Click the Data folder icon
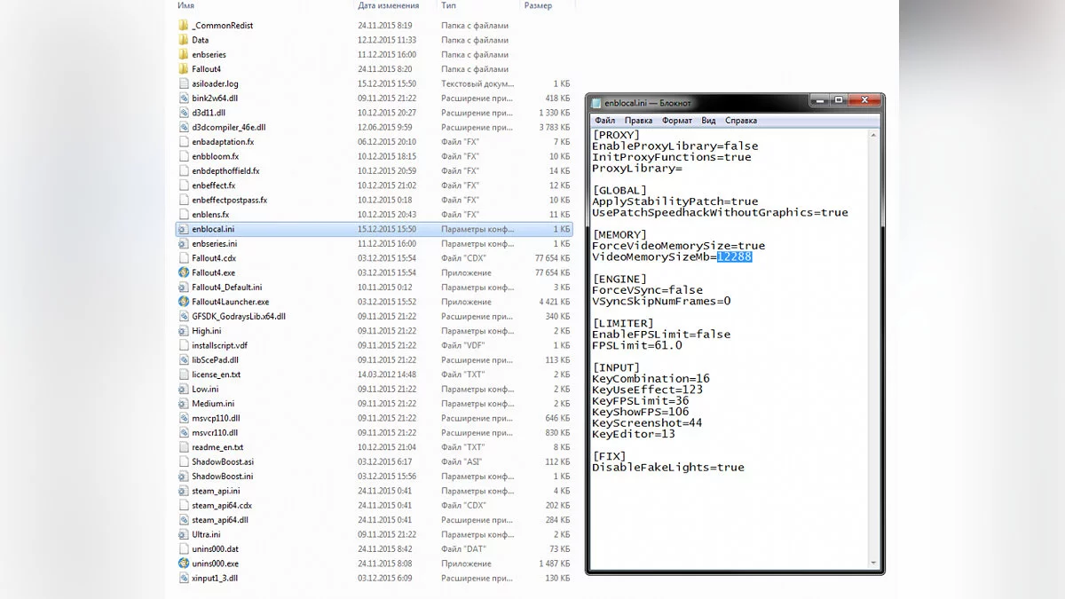Image resolution: width=1065 pixels, height=599 pixels. [184, 40]
